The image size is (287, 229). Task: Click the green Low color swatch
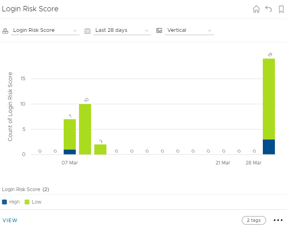[27, 202]
